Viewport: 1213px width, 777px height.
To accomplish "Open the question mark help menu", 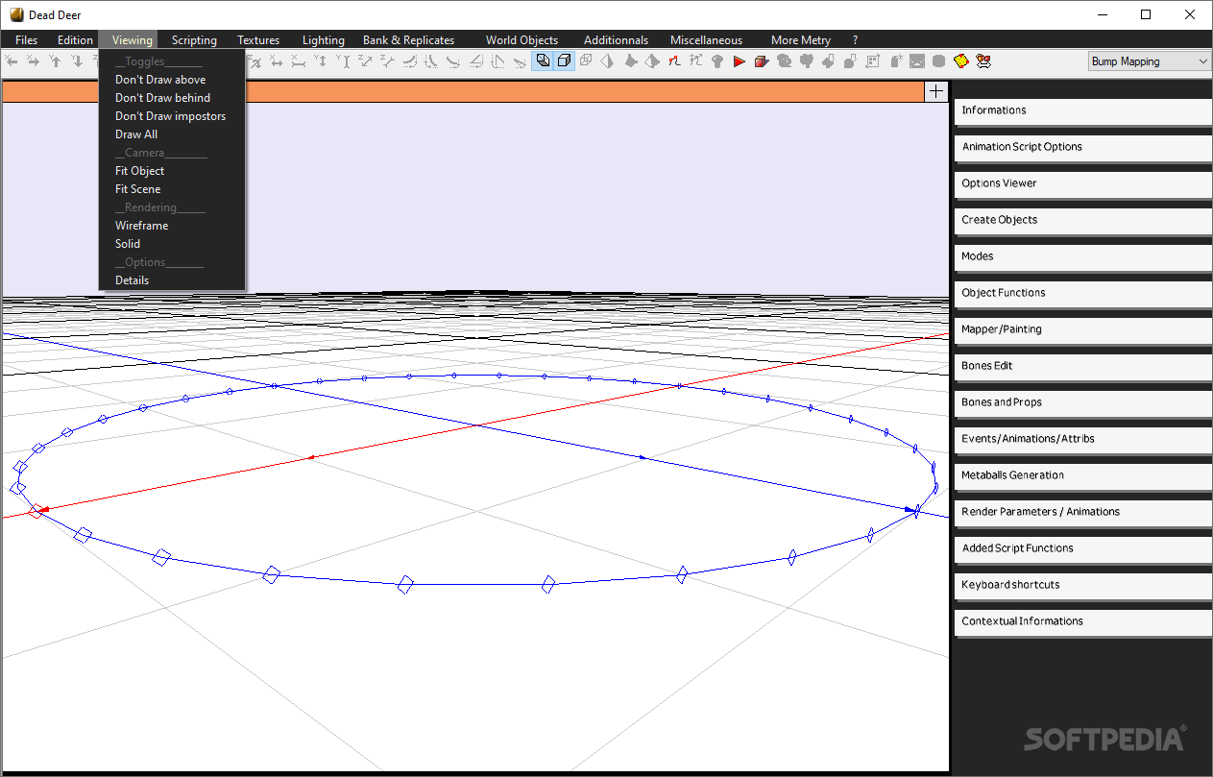I will 855,40.
